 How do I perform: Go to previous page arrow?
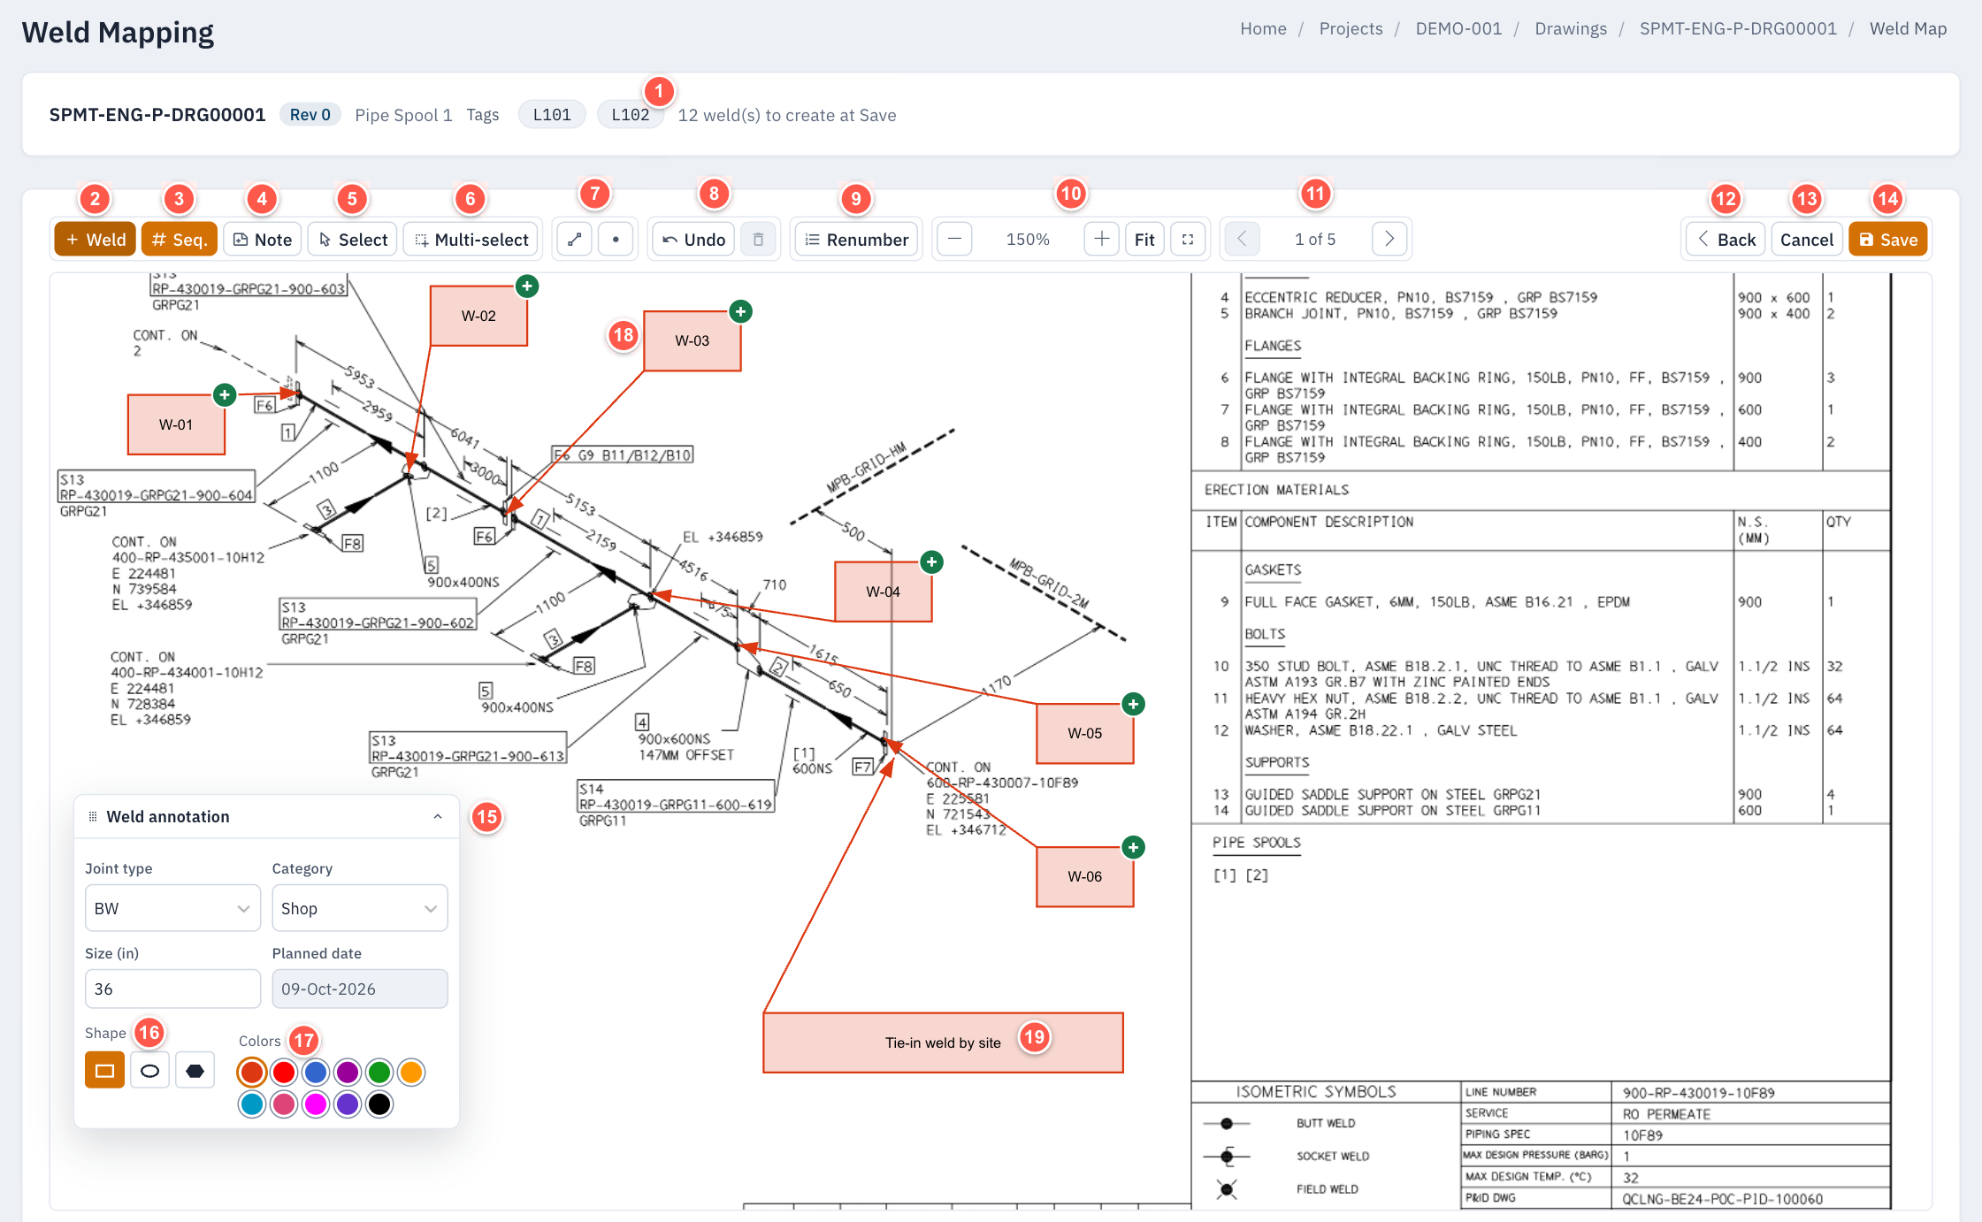click(x=1242, y=240)
